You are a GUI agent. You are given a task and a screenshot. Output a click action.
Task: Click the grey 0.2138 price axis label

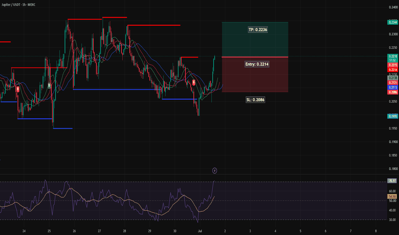[x=393, y=78]
